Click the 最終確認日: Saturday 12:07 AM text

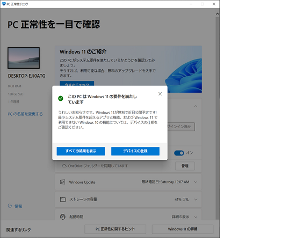(165, 182)
